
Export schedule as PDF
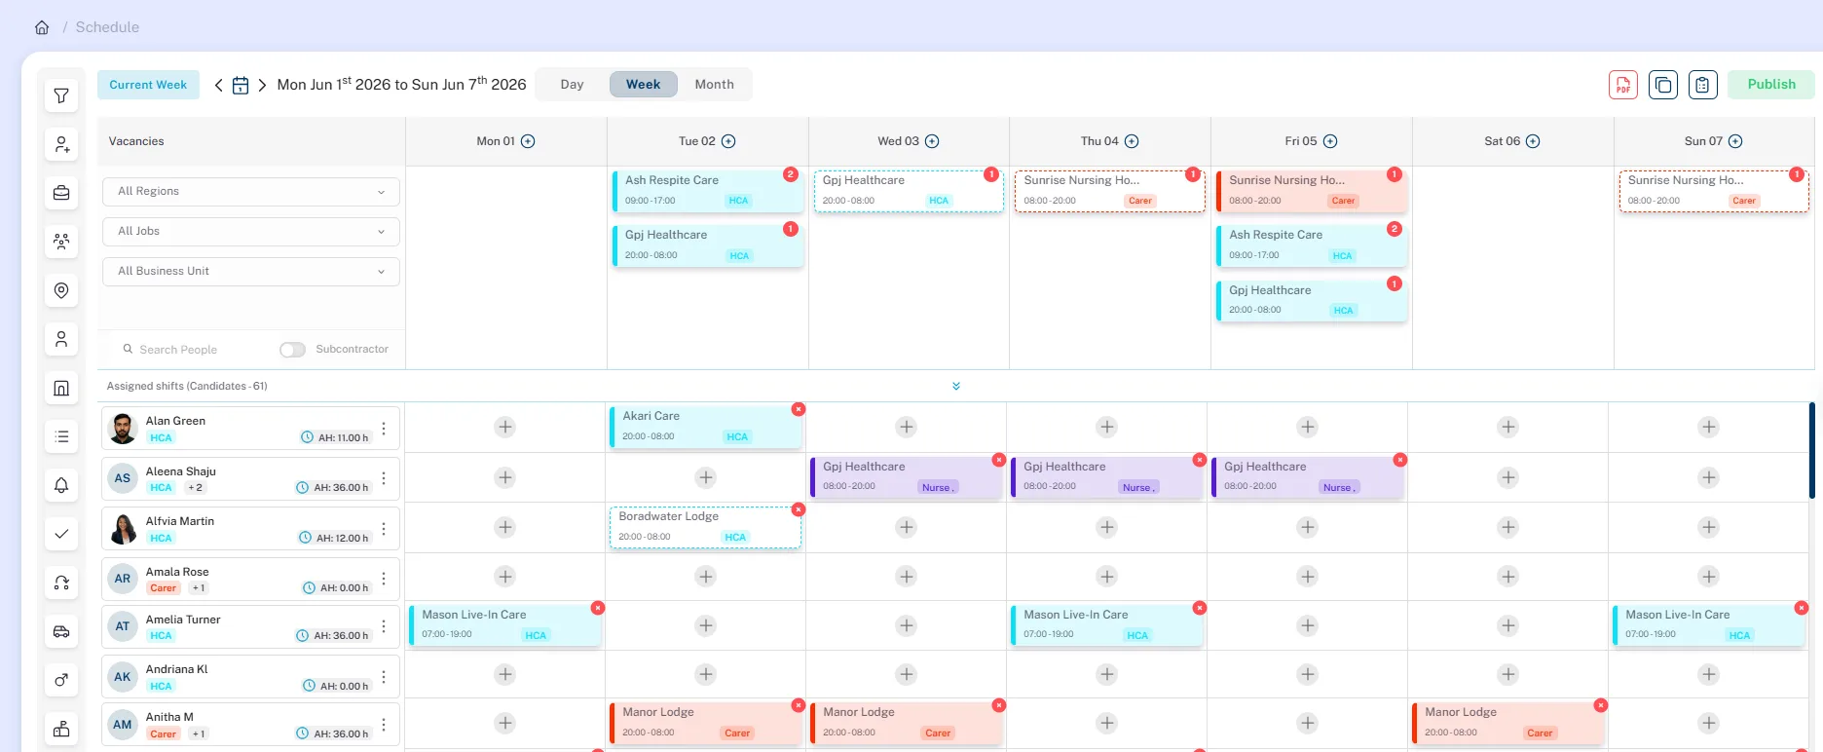point(1623,85)
